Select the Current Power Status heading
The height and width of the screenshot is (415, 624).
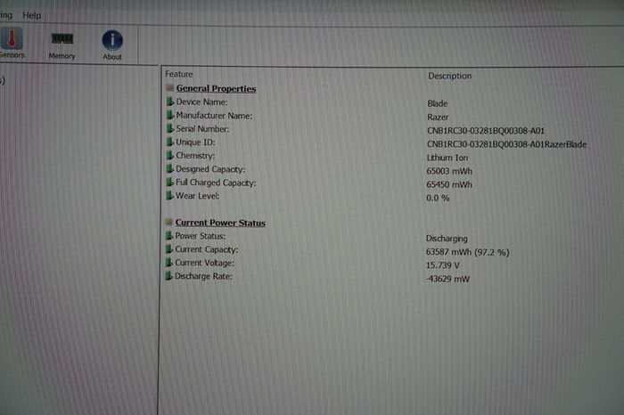(x=220, y=223)
